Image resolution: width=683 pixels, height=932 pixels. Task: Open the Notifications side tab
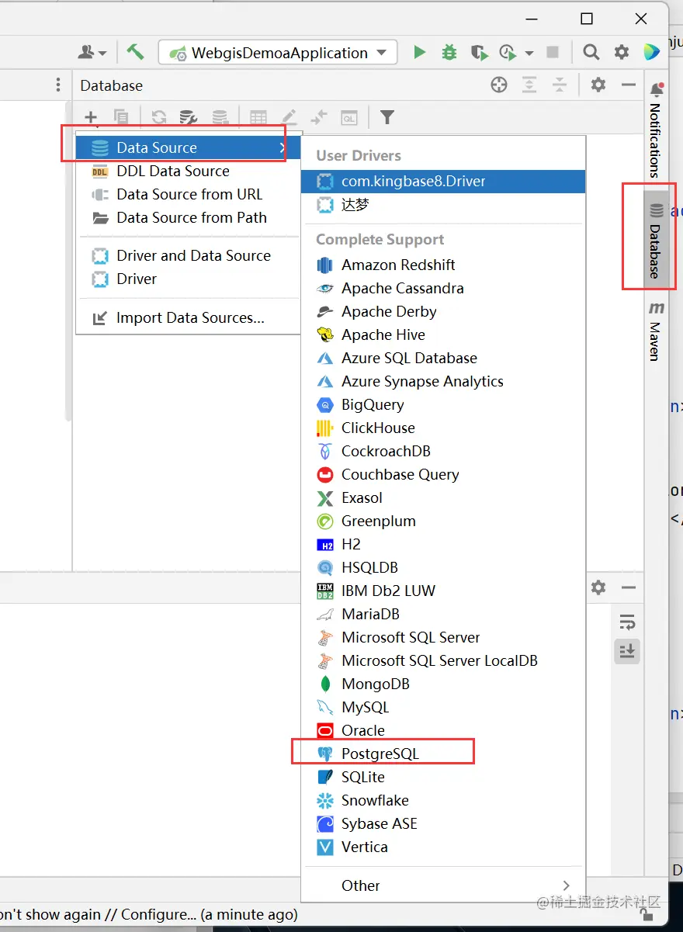[x=656, y=129]
